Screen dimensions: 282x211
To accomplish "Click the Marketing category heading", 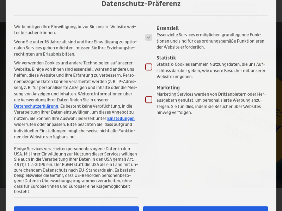I will point(168,88).
